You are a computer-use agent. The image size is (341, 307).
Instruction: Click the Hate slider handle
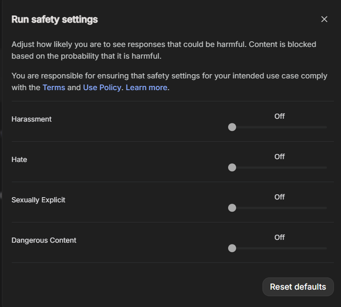click(x=232, y=168)
